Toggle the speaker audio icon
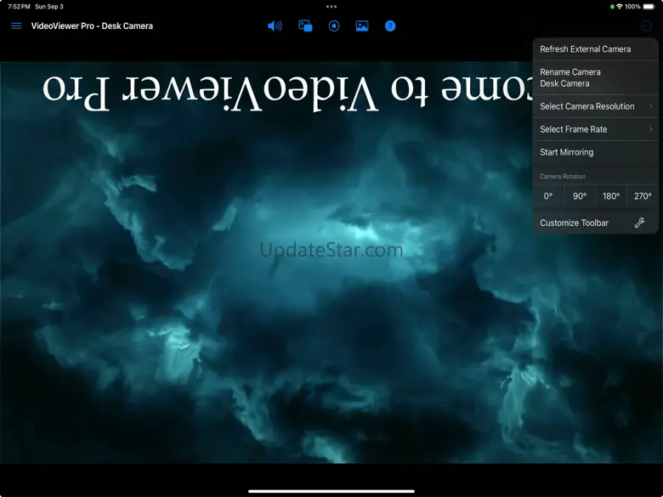The width and height of the screenshot is (663, 497). click(275, 26)
